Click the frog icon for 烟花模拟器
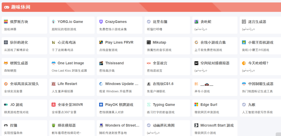The width and height of the screenshot is (281, 136). tap(53, 125)
